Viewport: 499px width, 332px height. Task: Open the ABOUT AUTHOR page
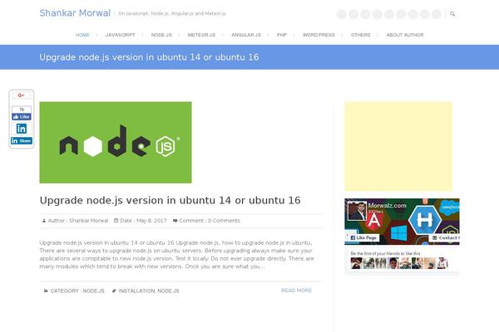pyautogui.click(x=405, y=35)
